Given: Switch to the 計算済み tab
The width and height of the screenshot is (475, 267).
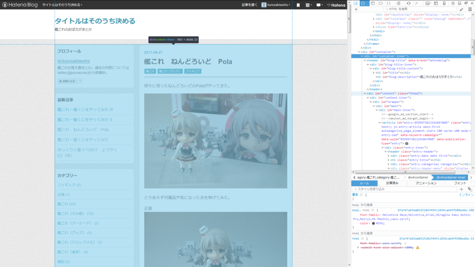Looking at the screenshot, I should [392, 183].
